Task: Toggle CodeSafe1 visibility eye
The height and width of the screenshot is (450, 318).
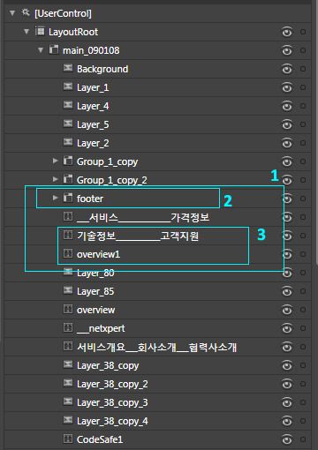Action: (287, 439)
